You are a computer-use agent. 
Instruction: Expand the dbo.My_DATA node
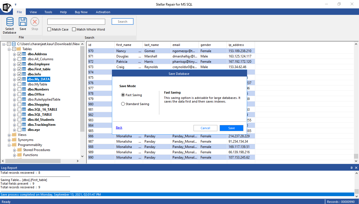coord(15,79)
